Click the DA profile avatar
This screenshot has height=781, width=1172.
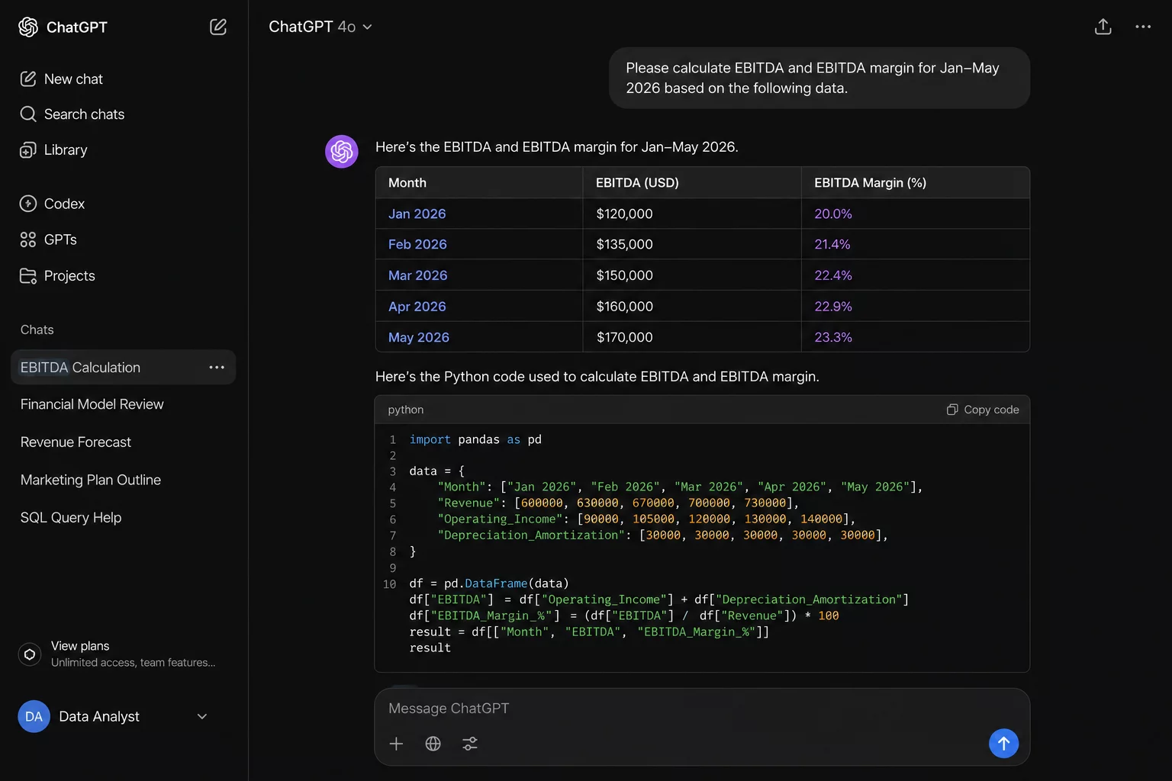34,716
